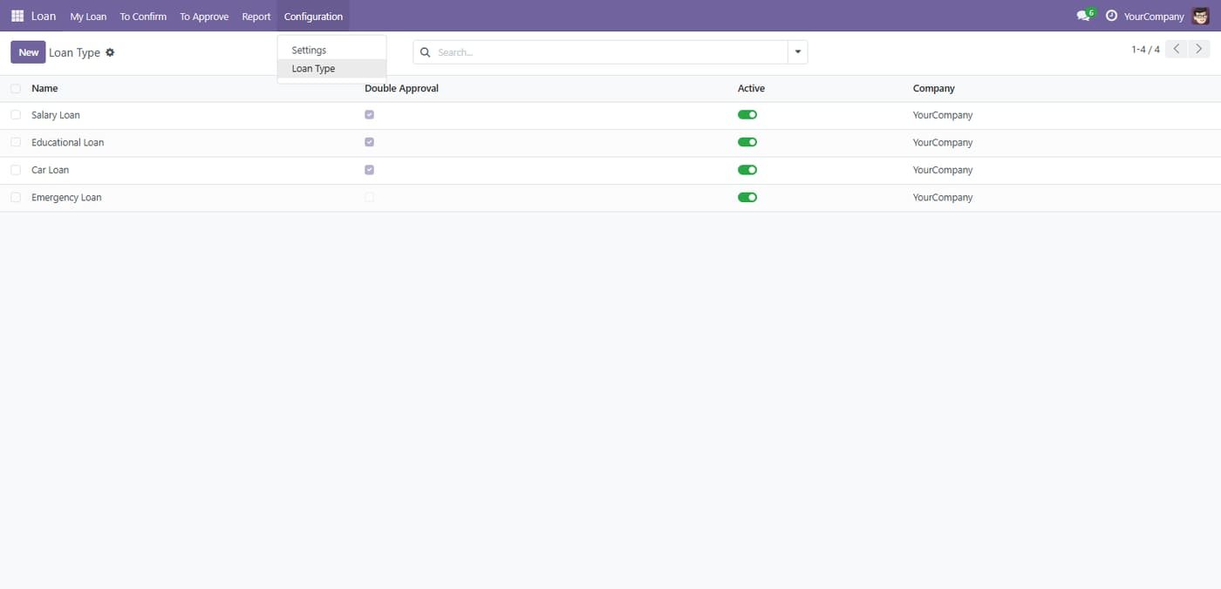Toggle Double Approval for Salary Loan
Image resolution: width=1221 pixels, height=589 pixels.
pos(370,115)
